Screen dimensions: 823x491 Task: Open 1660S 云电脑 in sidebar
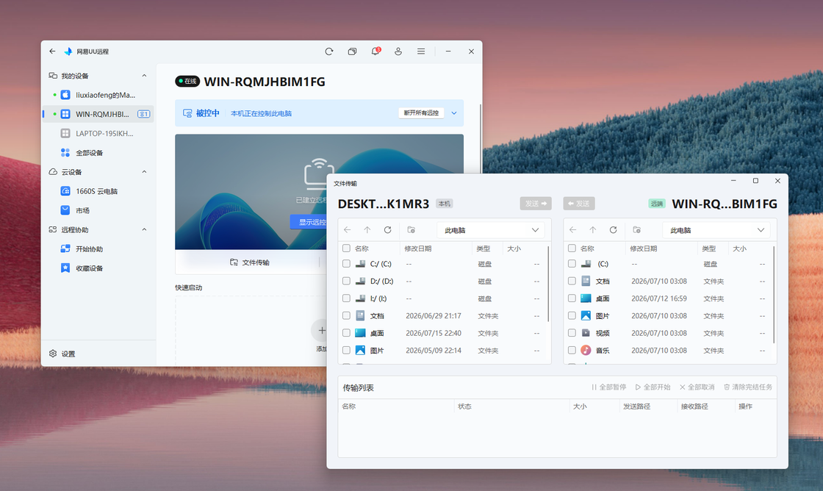[98, 191]
